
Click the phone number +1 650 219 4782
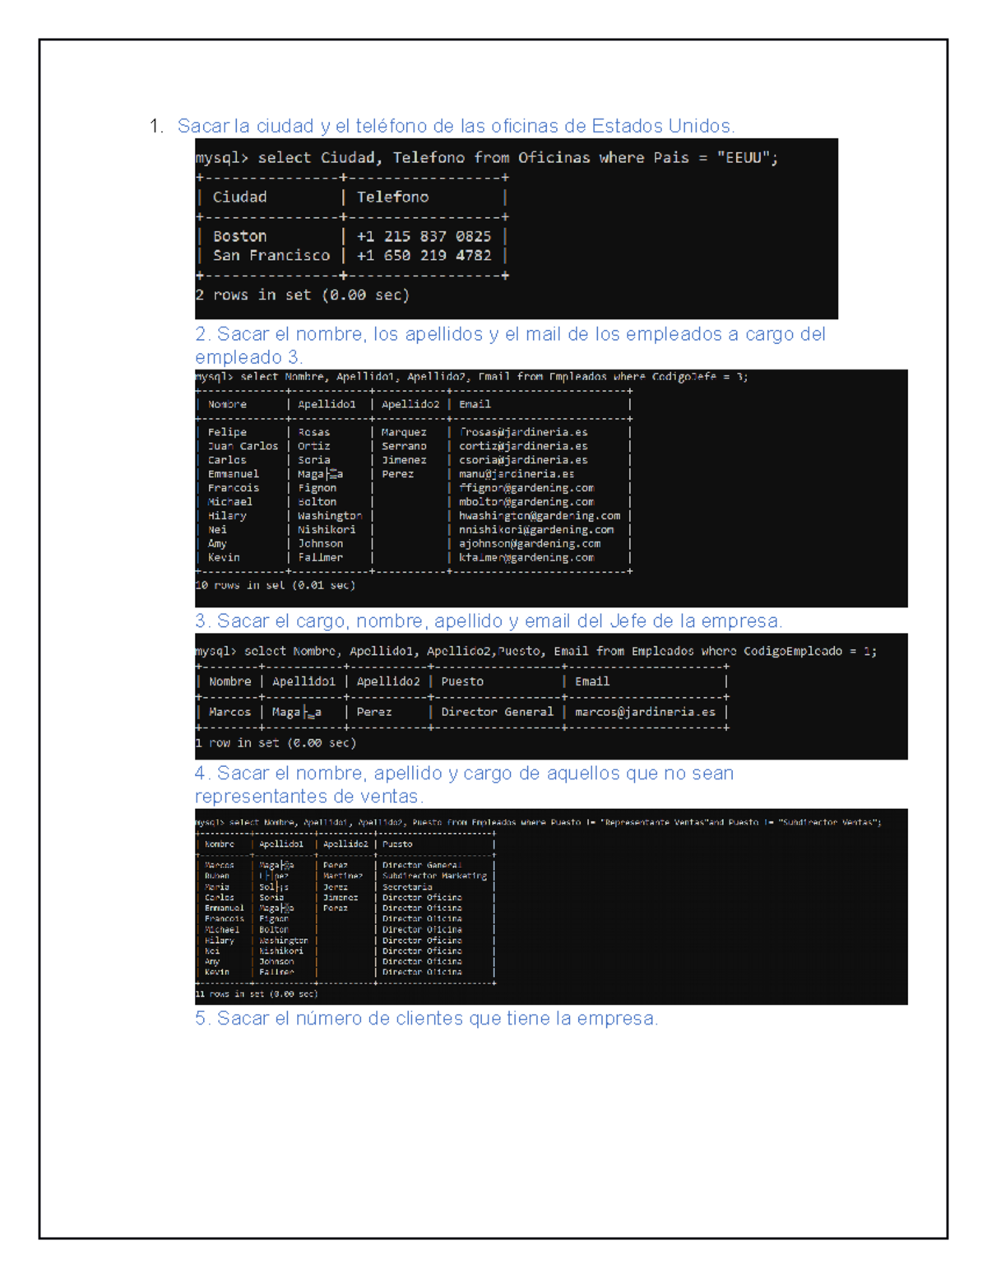point(424,256)
